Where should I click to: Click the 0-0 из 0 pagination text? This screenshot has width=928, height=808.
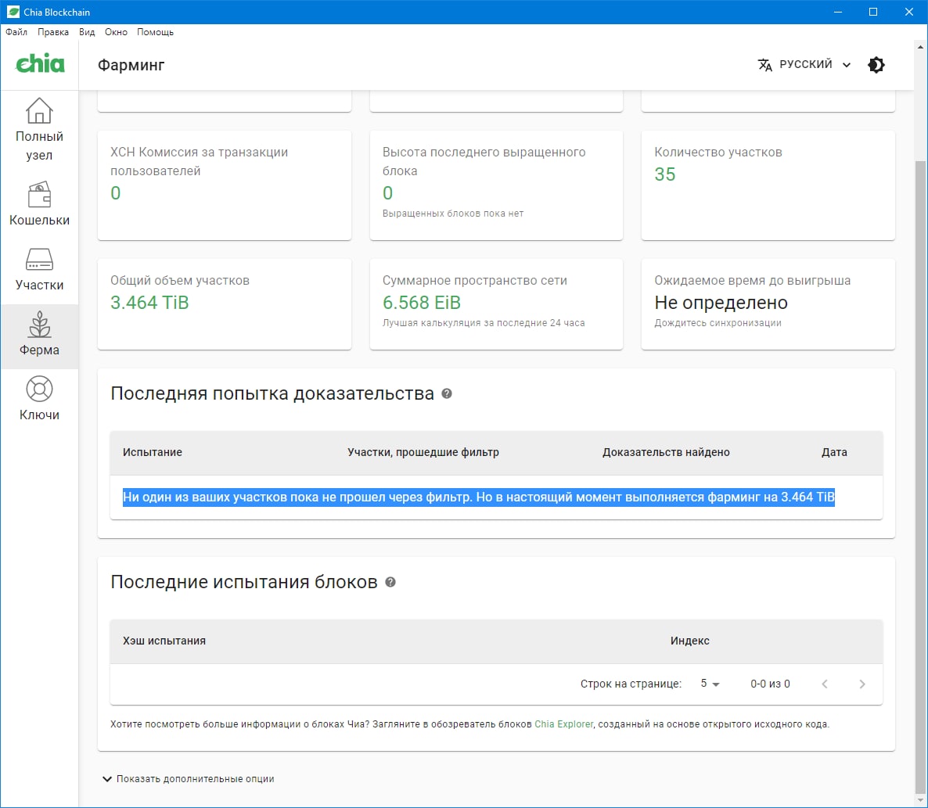770,684
